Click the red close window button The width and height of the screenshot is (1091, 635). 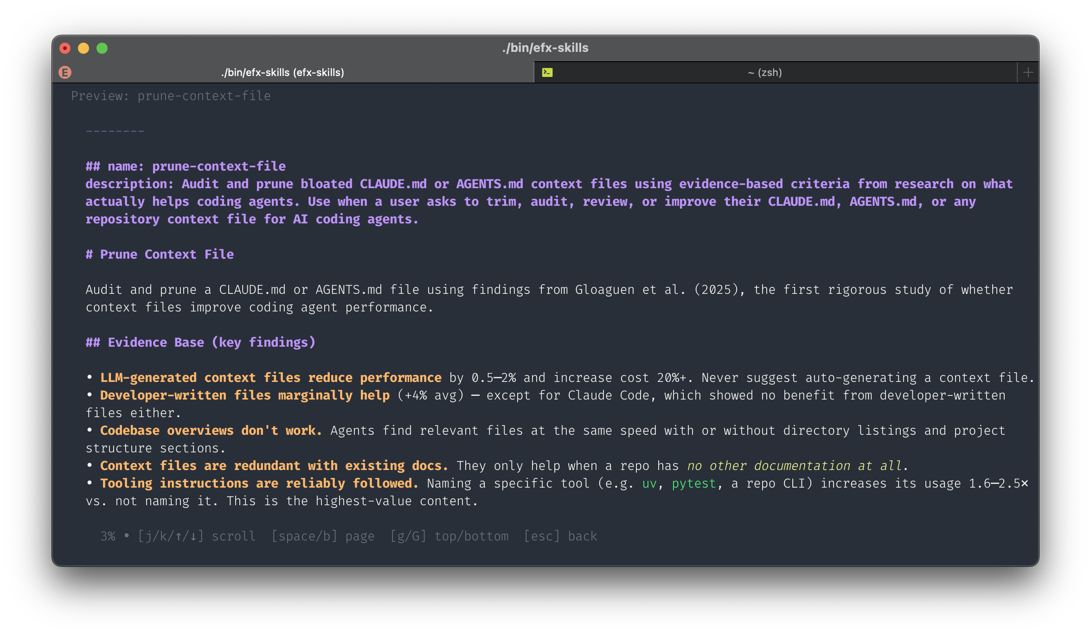tap(65, 48)
